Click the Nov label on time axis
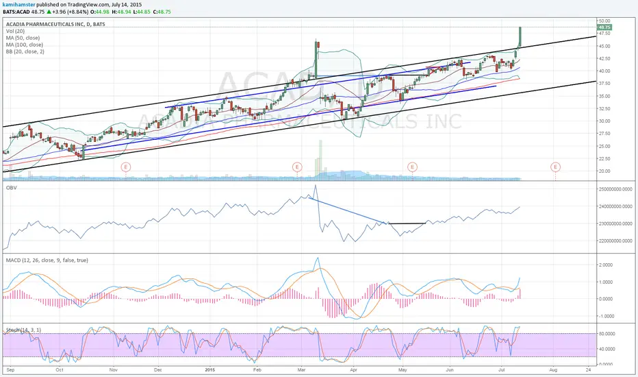Screen dimensions: 638x377 [x=114, y=370]
